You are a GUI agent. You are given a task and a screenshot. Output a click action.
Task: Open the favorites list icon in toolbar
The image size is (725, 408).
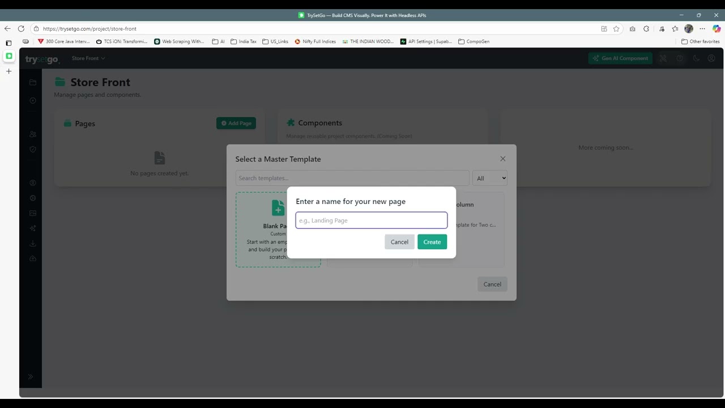(x=675, y=28)
